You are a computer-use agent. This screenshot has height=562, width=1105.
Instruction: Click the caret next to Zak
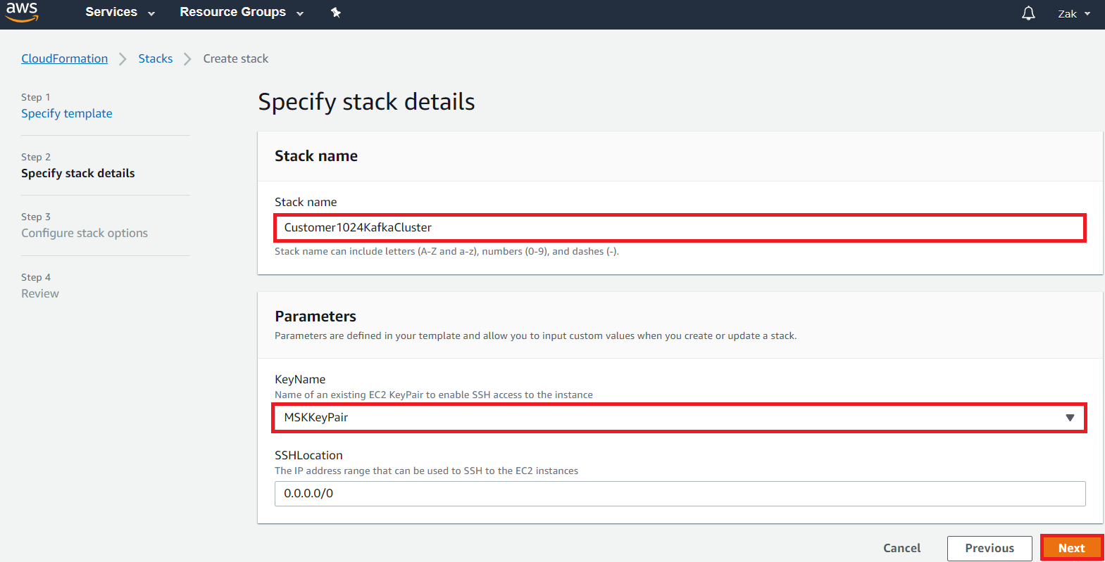click(x=1087, y=14)
